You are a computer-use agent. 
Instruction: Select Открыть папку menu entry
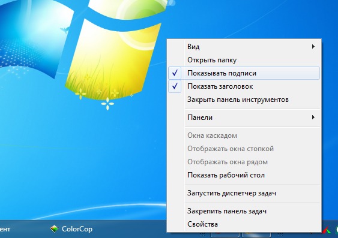(244, 60)
